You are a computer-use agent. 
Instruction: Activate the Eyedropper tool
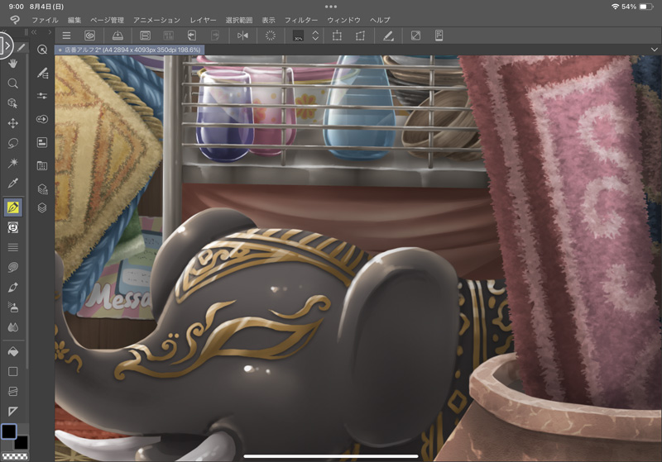tap(13, 183)
